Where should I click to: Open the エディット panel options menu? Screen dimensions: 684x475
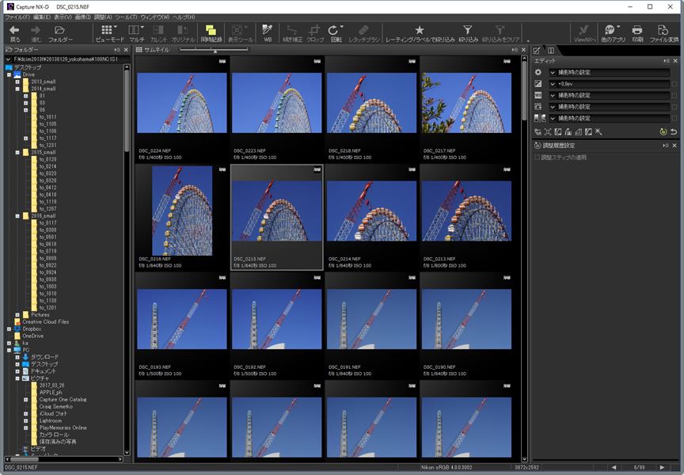(x=666, y=61)
